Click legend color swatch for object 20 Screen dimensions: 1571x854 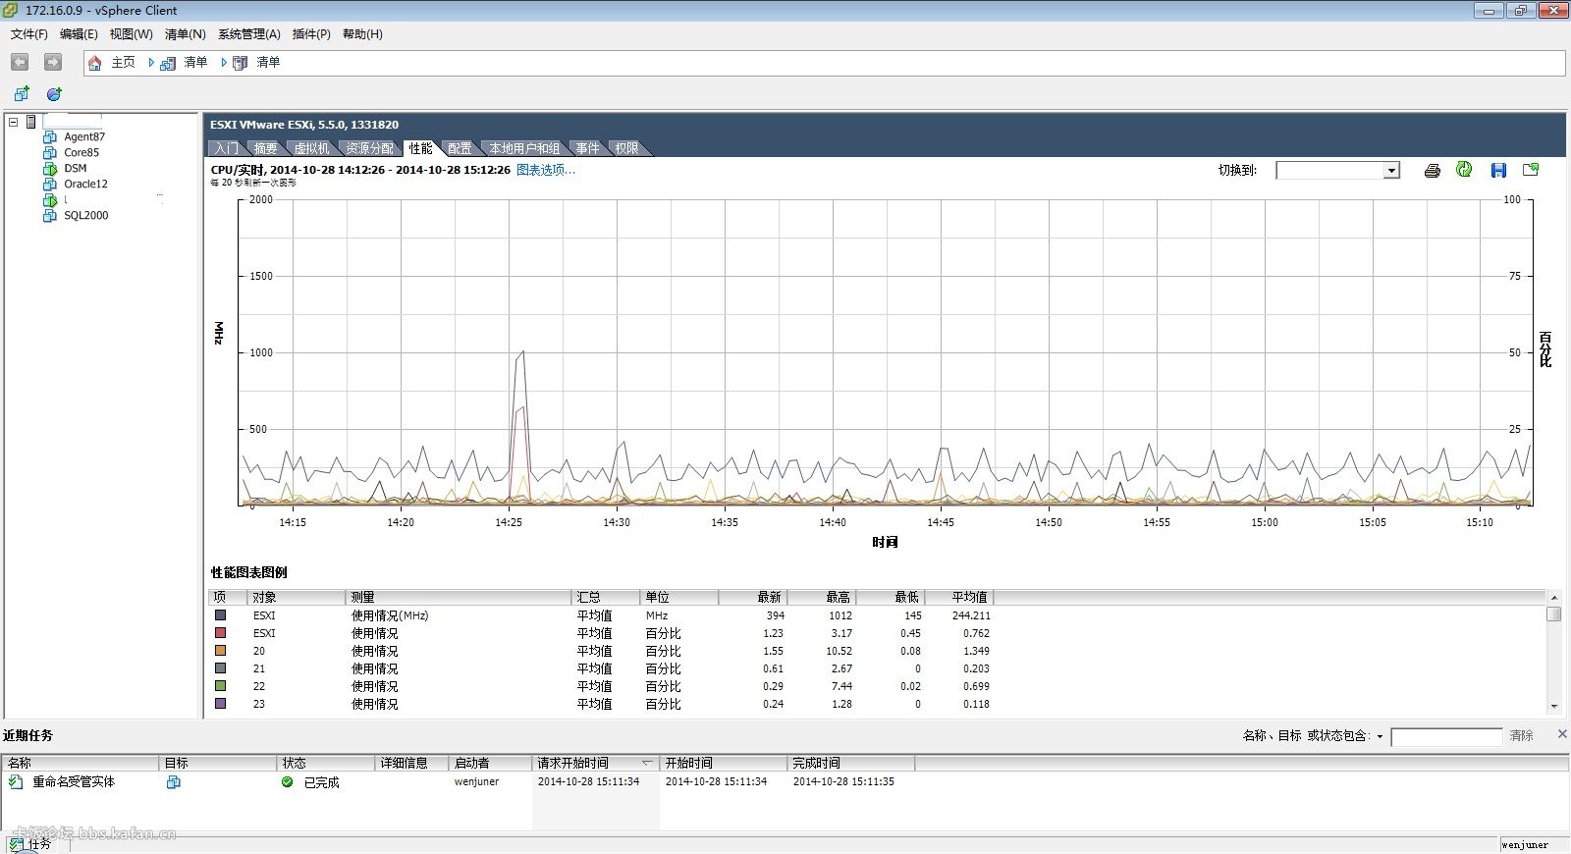[220, 651]
